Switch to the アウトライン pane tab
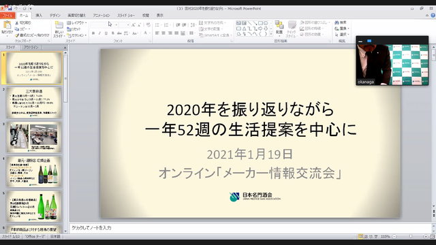Image resolution: width=436 pixels, height=245 pixels. point(31,48)
